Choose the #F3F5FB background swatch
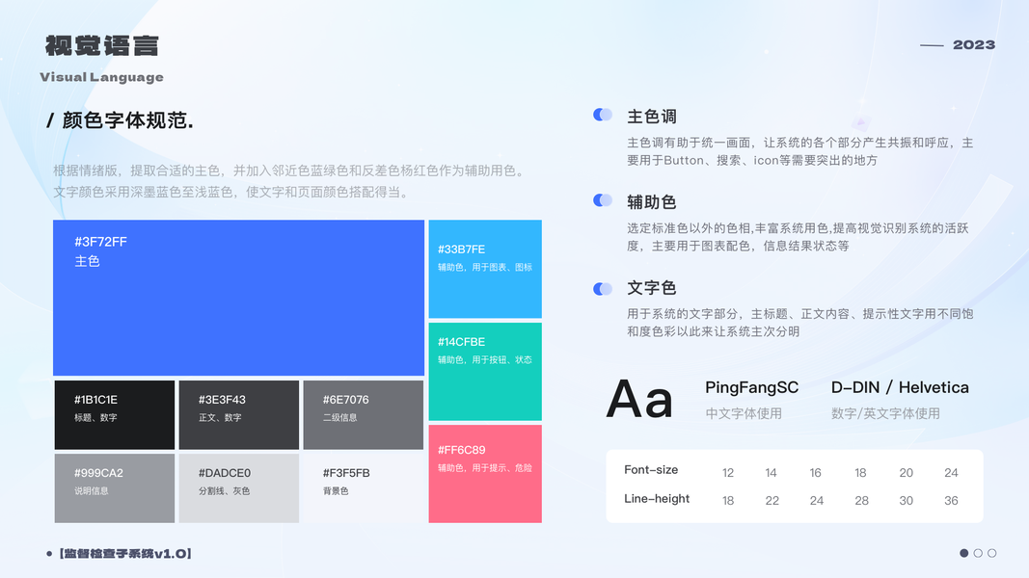This screenshot has height=578, width=1029. point(363,488)
